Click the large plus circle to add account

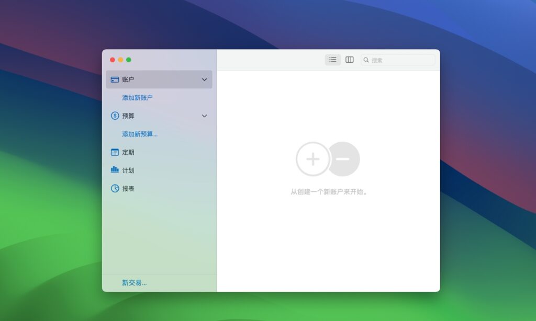pyautogui.click(x=313, y=159)
